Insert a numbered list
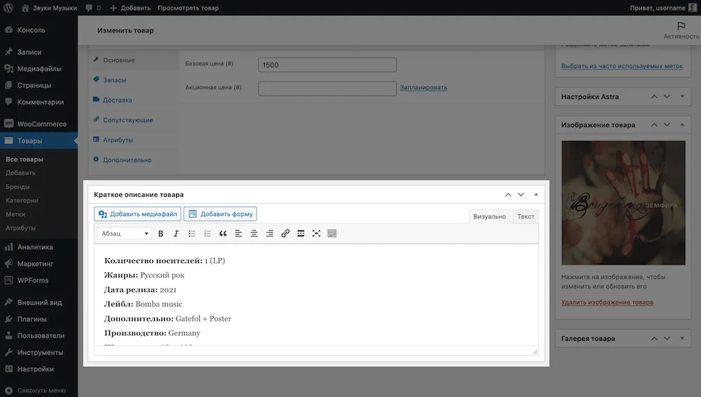This screenshot has height=397, width=701. pyautogui.click(x=207, y=233)
